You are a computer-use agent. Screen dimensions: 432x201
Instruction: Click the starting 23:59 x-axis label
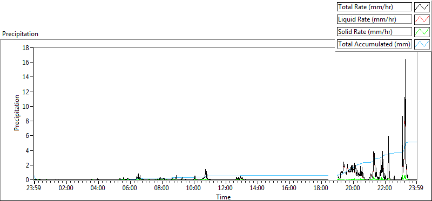35,189
